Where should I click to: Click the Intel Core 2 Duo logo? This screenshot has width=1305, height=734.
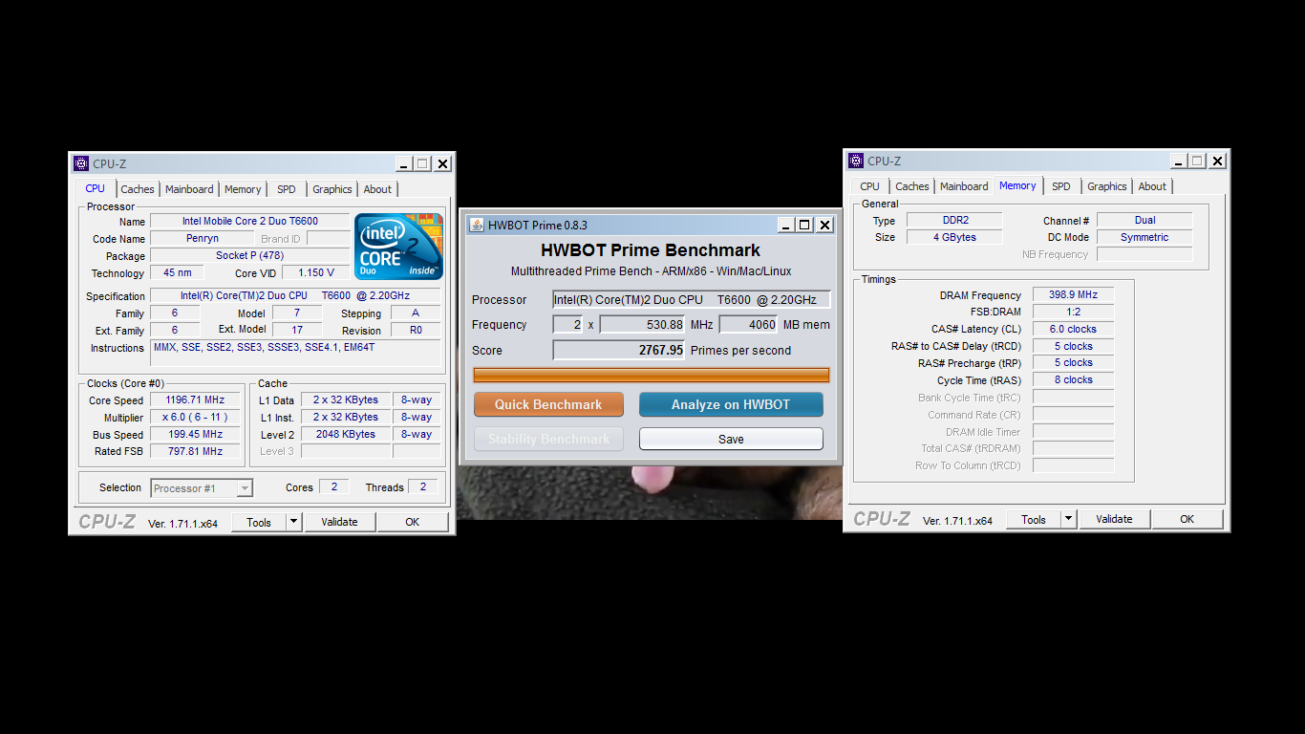[398, 247]
